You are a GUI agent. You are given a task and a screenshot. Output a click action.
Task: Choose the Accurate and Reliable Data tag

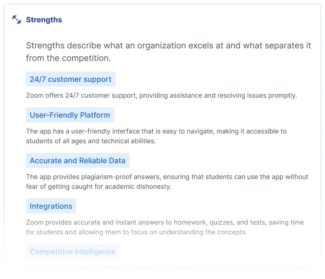78,160
